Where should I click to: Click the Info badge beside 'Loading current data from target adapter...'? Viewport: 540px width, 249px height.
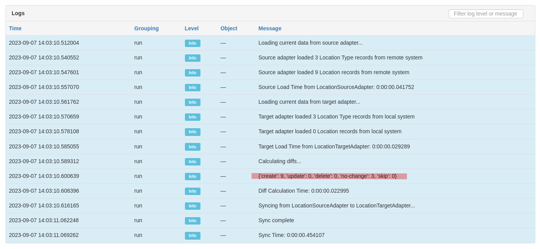(x=192, y=102)
